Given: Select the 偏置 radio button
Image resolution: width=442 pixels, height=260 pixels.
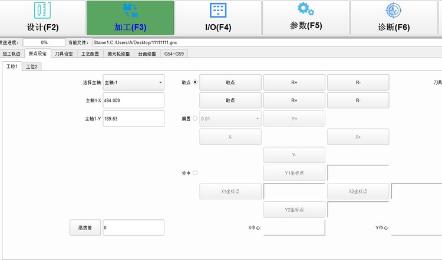Looking at the screenshot, I should (195, 118).
